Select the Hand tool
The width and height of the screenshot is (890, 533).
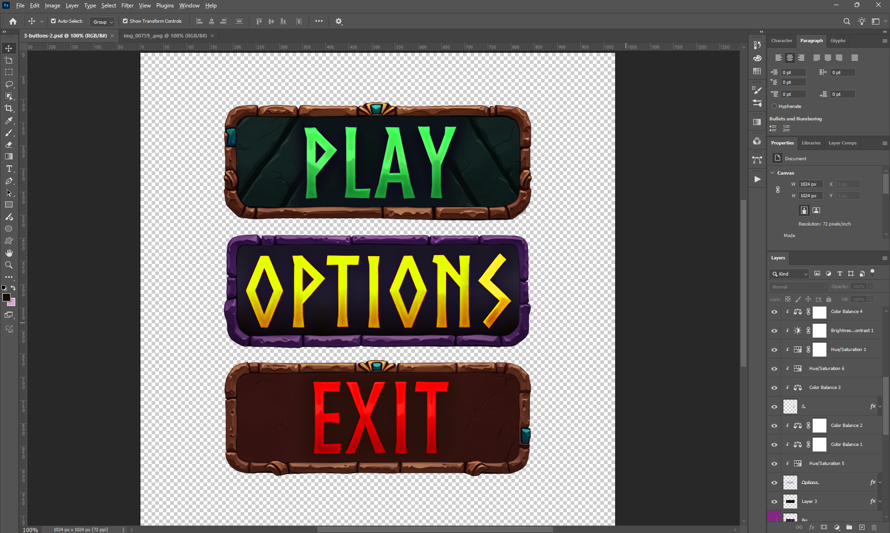[x=9, y=253]
